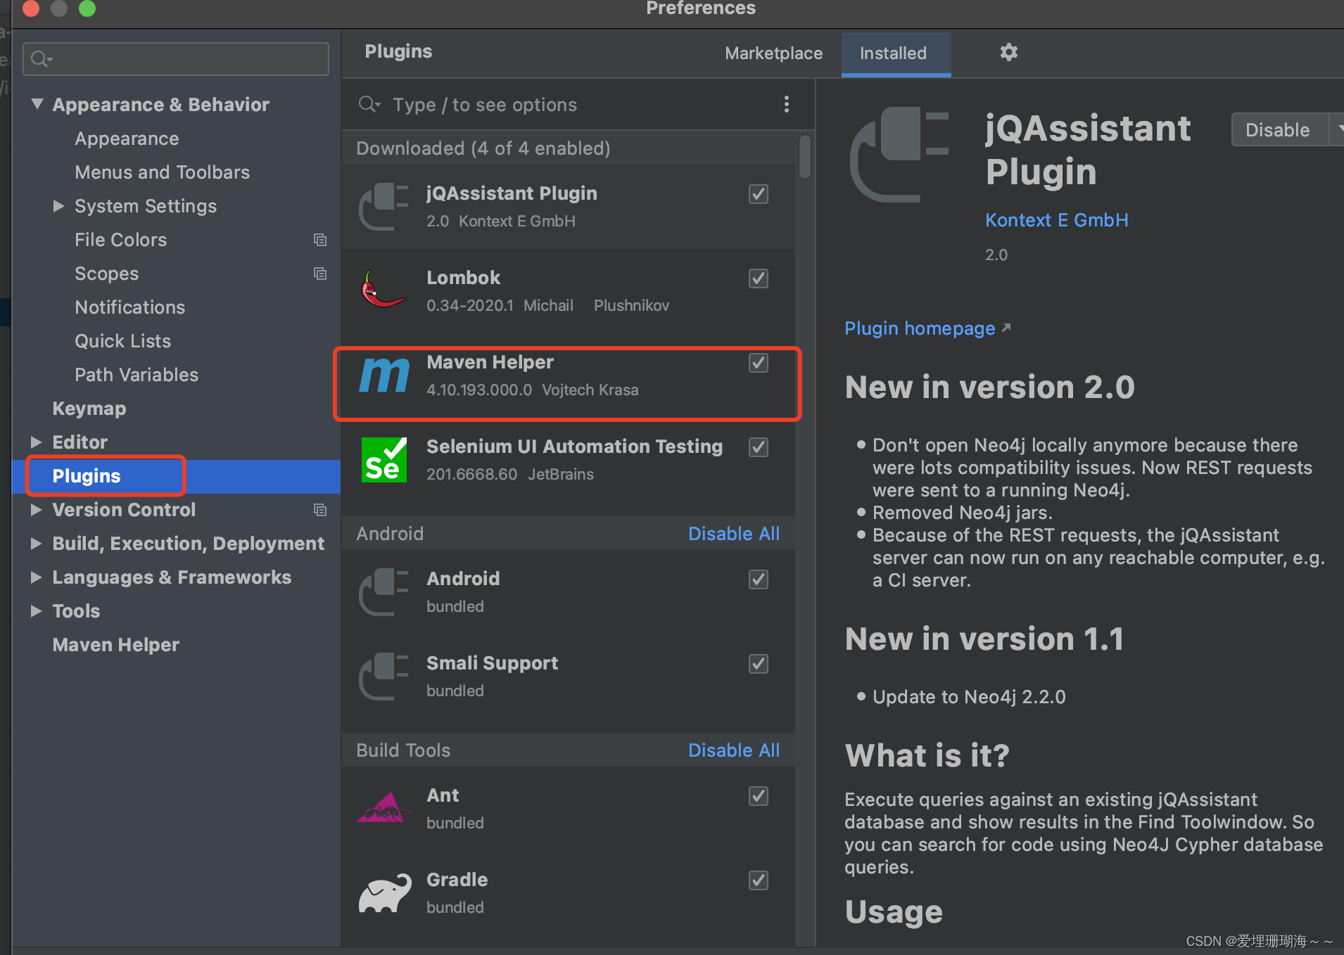Open the three-dot options menu in plugin search
1344x955 pixels.
[786, 104]
